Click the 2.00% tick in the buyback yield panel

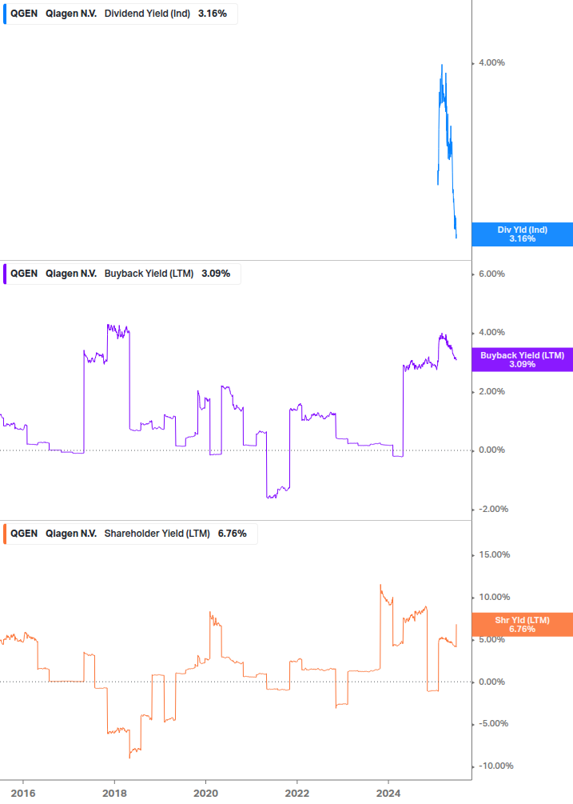pyautogui.click(x=491, y=391)
